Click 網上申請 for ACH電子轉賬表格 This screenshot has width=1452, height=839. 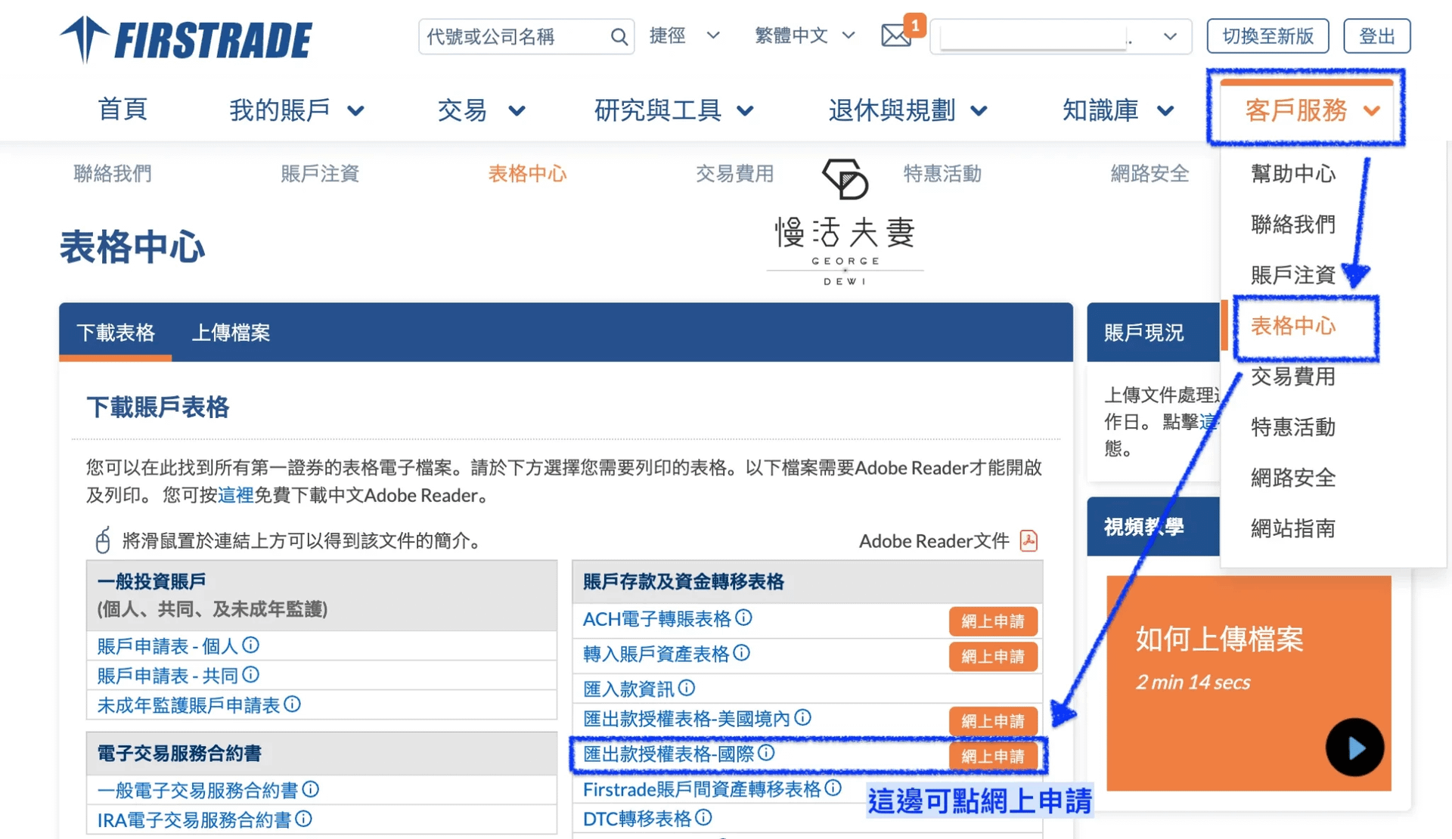pyautogui.click(x=993, y=621)
